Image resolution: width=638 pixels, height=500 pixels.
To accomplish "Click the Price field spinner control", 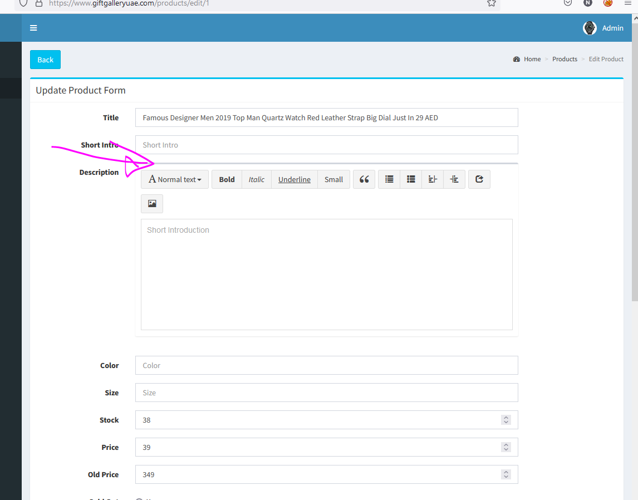I will [x=506, y=447].
